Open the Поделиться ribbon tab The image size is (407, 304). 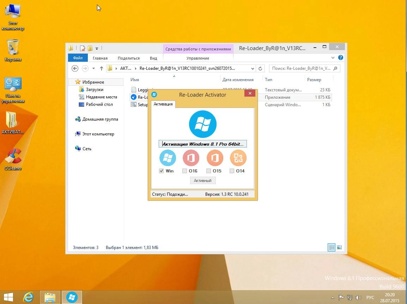128,58
